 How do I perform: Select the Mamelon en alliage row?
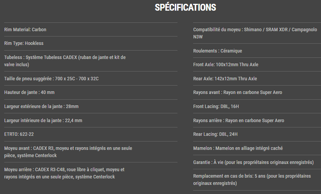coord(238,148)
